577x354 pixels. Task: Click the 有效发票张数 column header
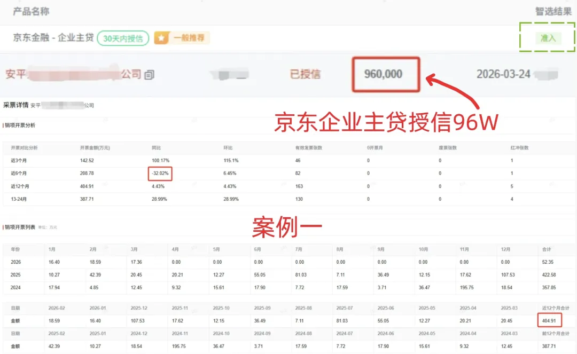click(x=309, y=148)
